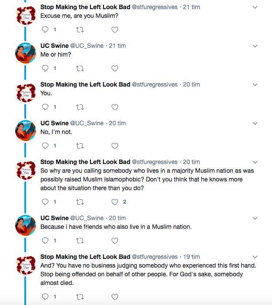The image size is (272, 305).
Task: Retweet the "You." tweet
Action: (x=80, y=107)
